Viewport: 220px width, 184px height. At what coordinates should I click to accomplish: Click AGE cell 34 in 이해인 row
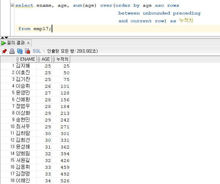point(44,180)
